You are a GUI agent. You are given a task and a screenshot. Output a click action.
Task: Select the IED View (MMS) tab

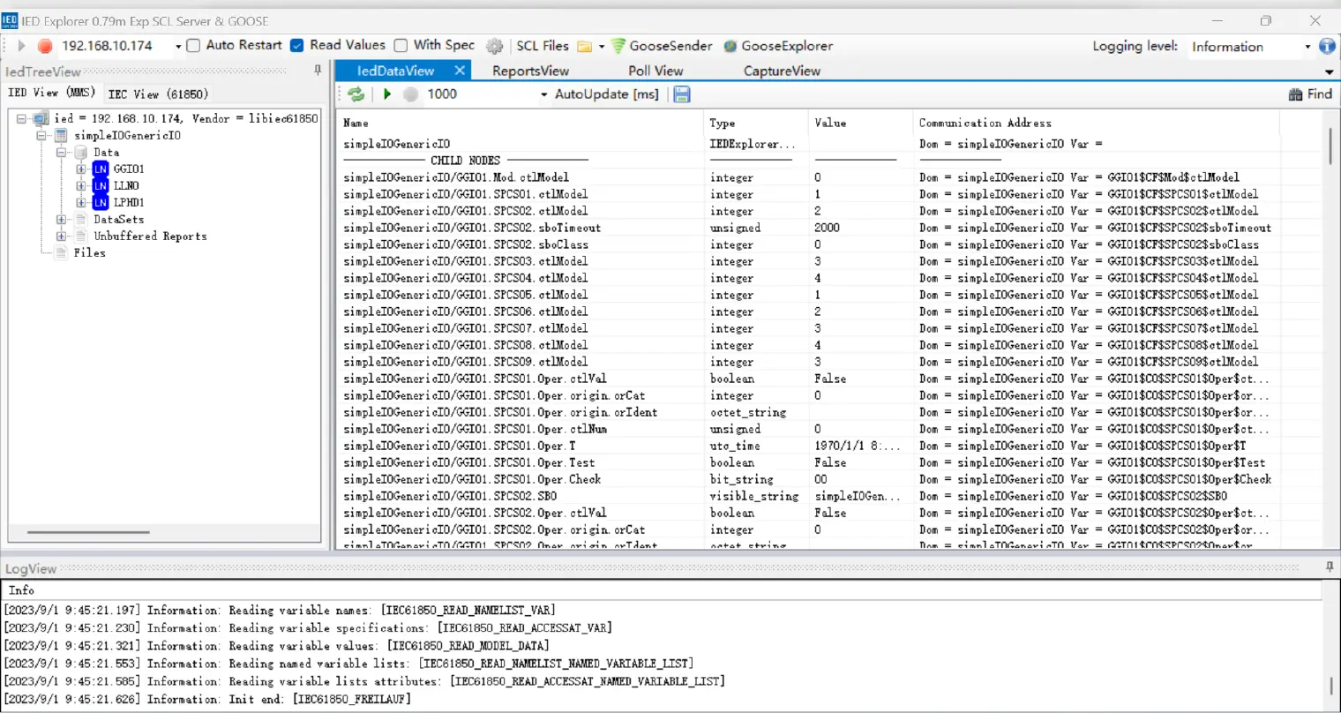[51, 93]
